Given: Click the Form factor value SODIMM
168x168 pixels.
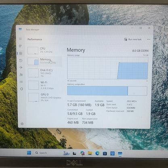Looking at the screenshot, I should [x=131, y=108].
